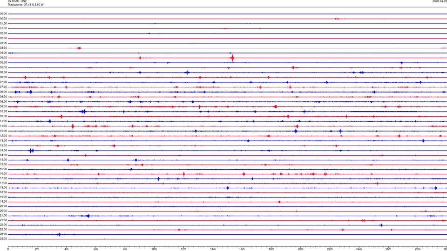Click the 28m tick on the time axis
The height and width of the screenshot is (251, 447).
(418, 249)
